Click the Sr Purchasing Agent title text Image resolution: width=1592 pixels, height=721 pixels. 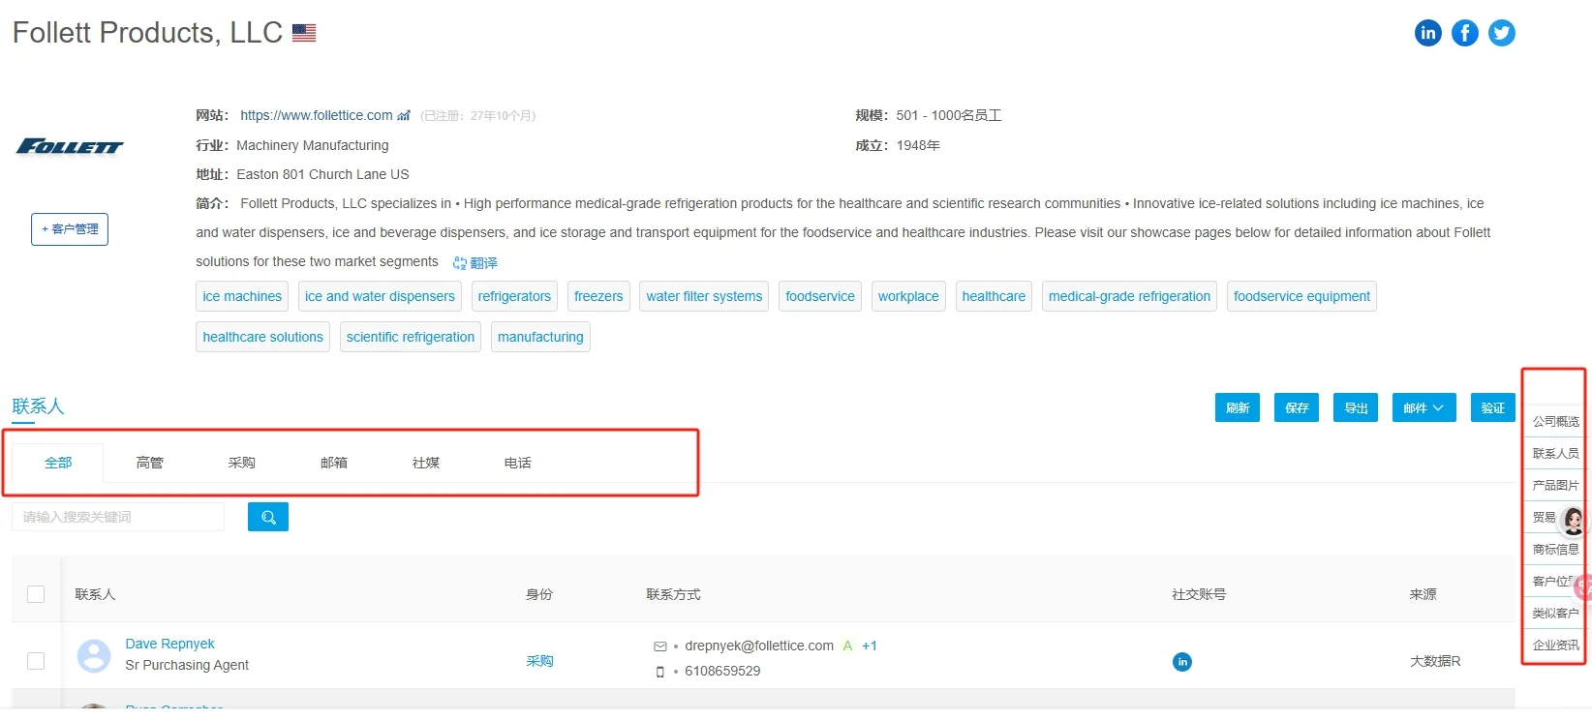pyautogui.click(x=187, y=665)
